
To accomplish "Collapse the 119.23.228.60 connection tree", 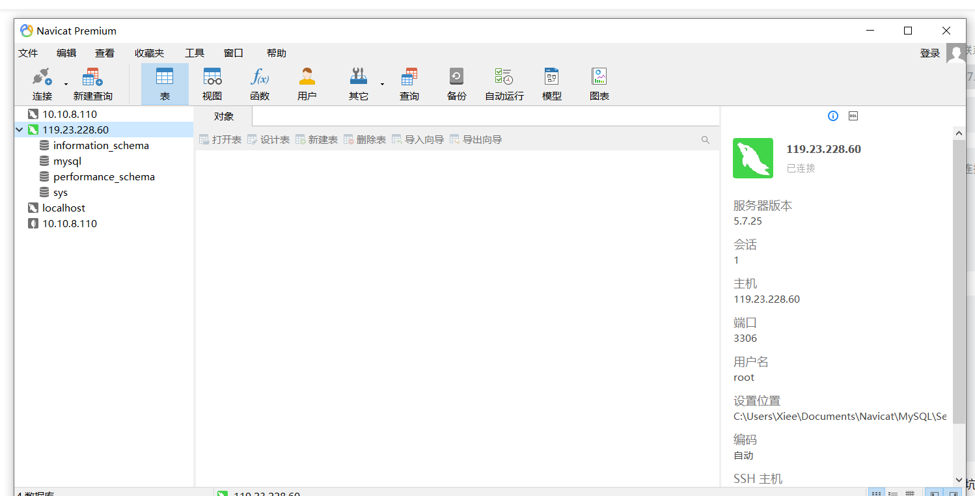I will [x=20, y=130].
